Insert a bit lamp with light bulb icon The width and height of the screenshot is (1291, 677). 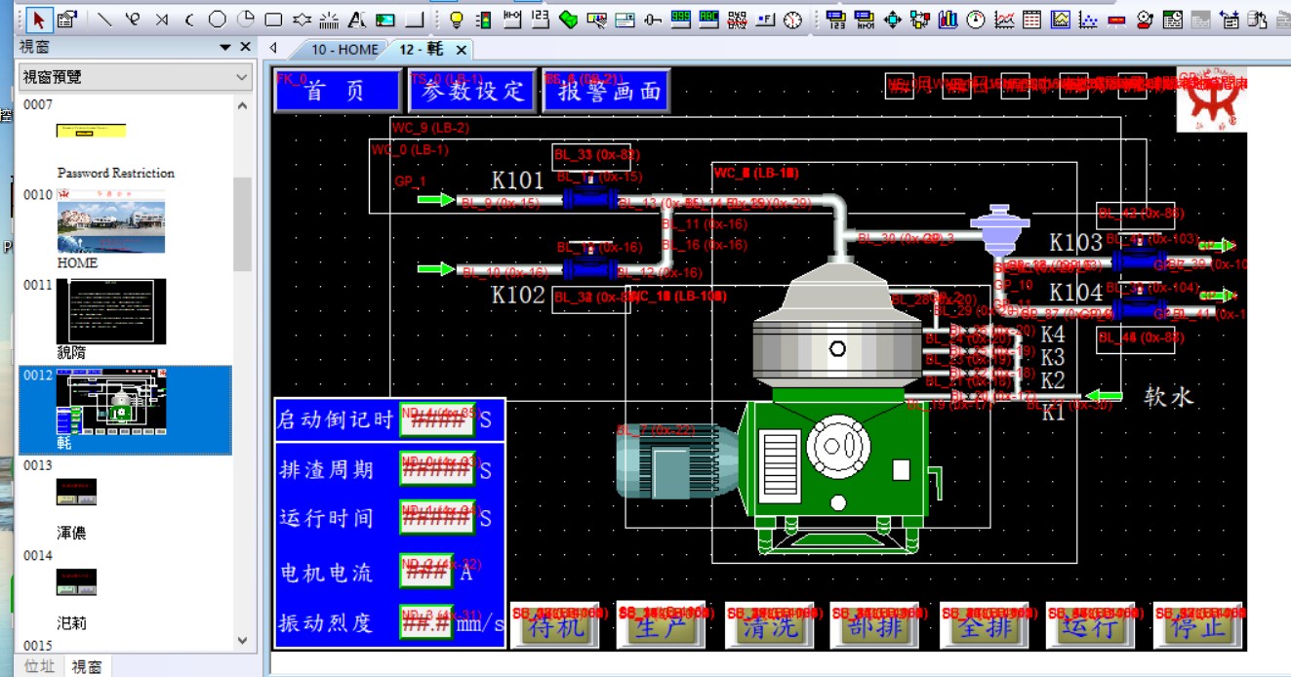[456, 19]
